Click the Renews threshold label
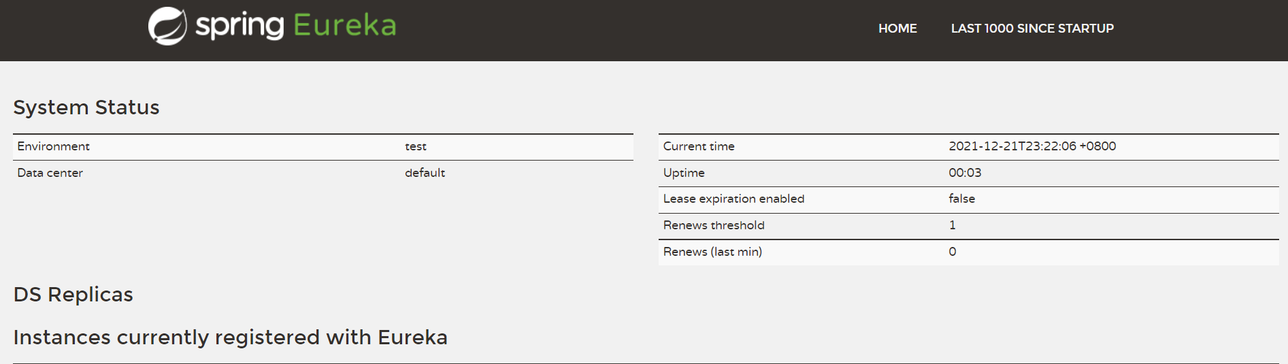Image resolution: width=1288 pixels, height=364 pixels. pyautogui.click(x=714, y=225)
